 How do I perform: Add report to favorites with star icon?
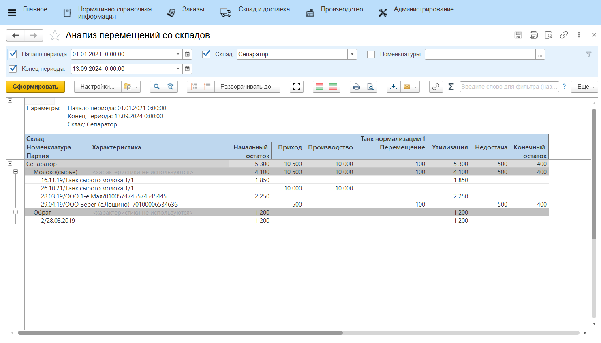[55, 36]
